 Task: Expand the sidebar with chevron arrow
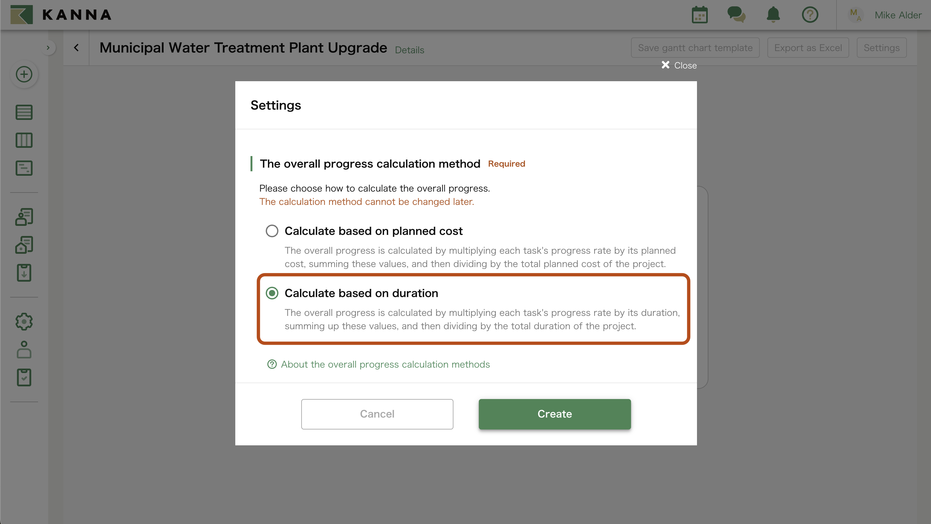point(48,48)
